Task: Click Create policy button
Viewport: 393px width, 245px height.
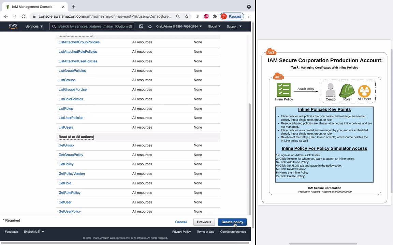Action: pyautogui.click(x=232, y=222)
